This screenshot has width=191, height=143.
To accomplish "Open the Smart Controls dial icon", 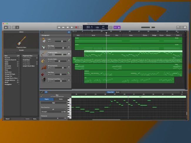I will click(14, 27).
